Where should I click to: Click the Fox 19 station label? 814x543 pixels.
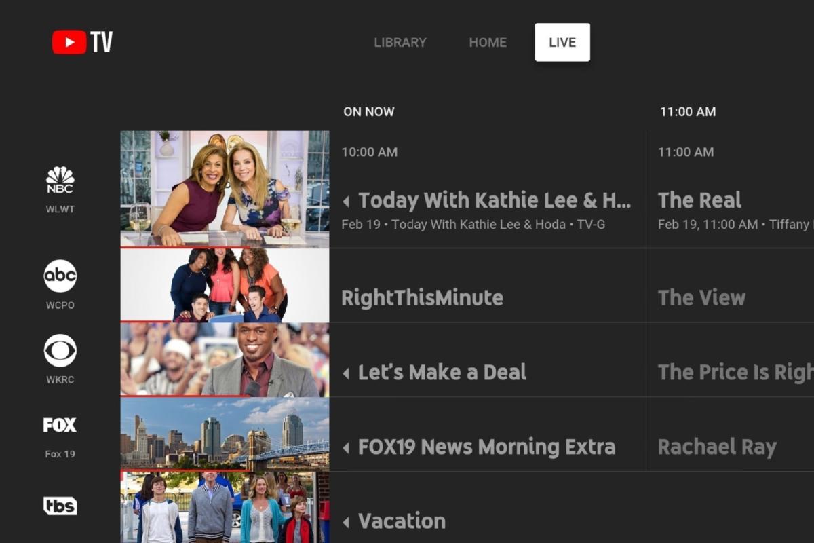tap(60, 454)
